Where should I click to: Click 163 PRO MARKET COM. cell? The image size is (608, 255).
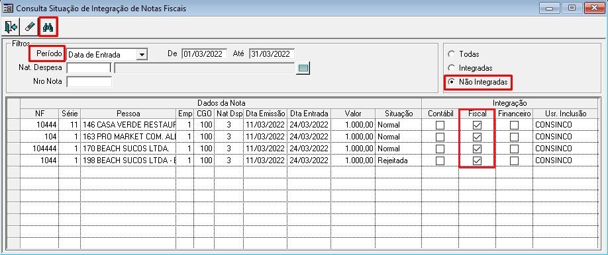[128, 137]
